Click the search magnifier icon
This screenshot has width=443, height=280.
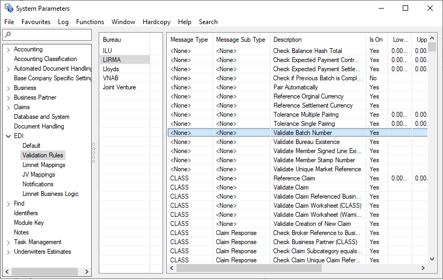pos(7,35)
